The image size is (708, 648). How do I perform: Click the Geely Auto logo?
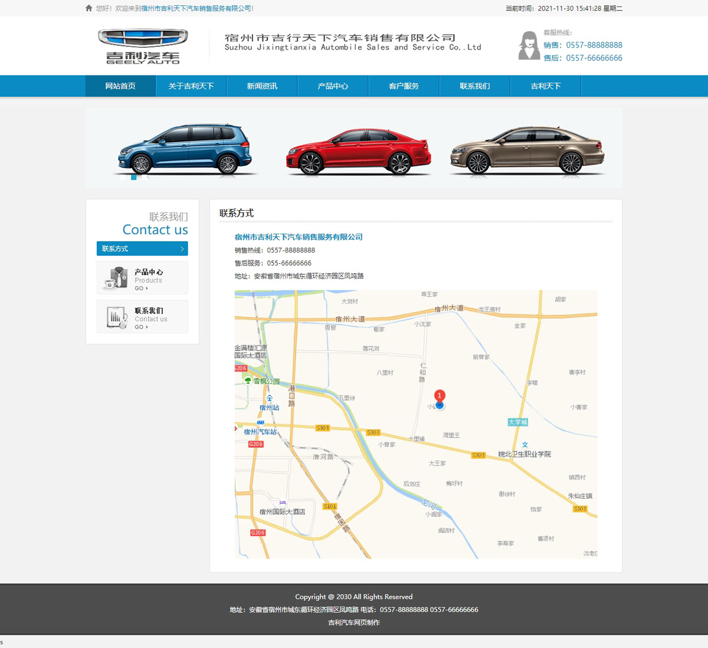(x=143, y=46)
